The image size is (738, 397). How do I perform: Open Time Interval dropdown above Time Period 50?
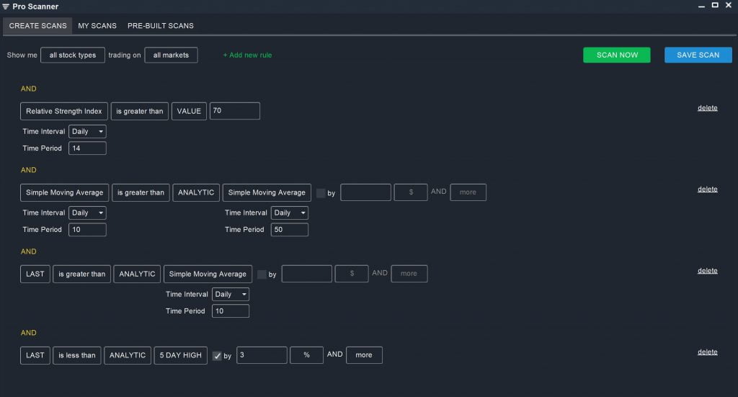click(289, 213)
